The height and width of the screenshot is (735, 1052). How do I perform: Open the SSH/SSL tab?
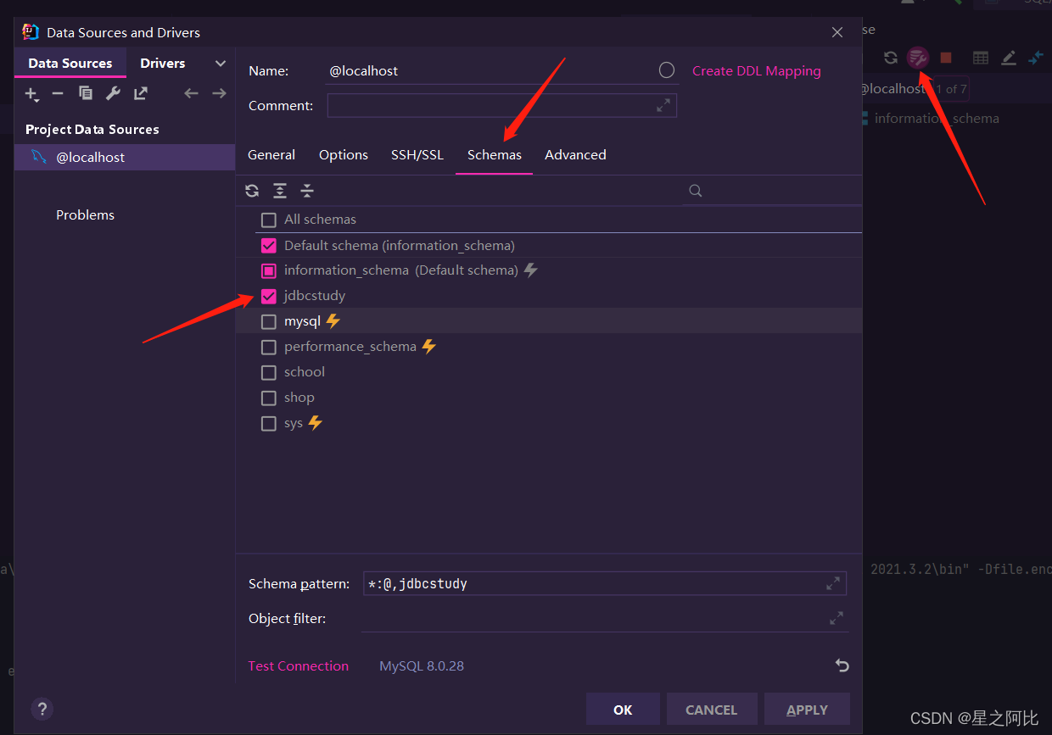[x=417, y=154]
